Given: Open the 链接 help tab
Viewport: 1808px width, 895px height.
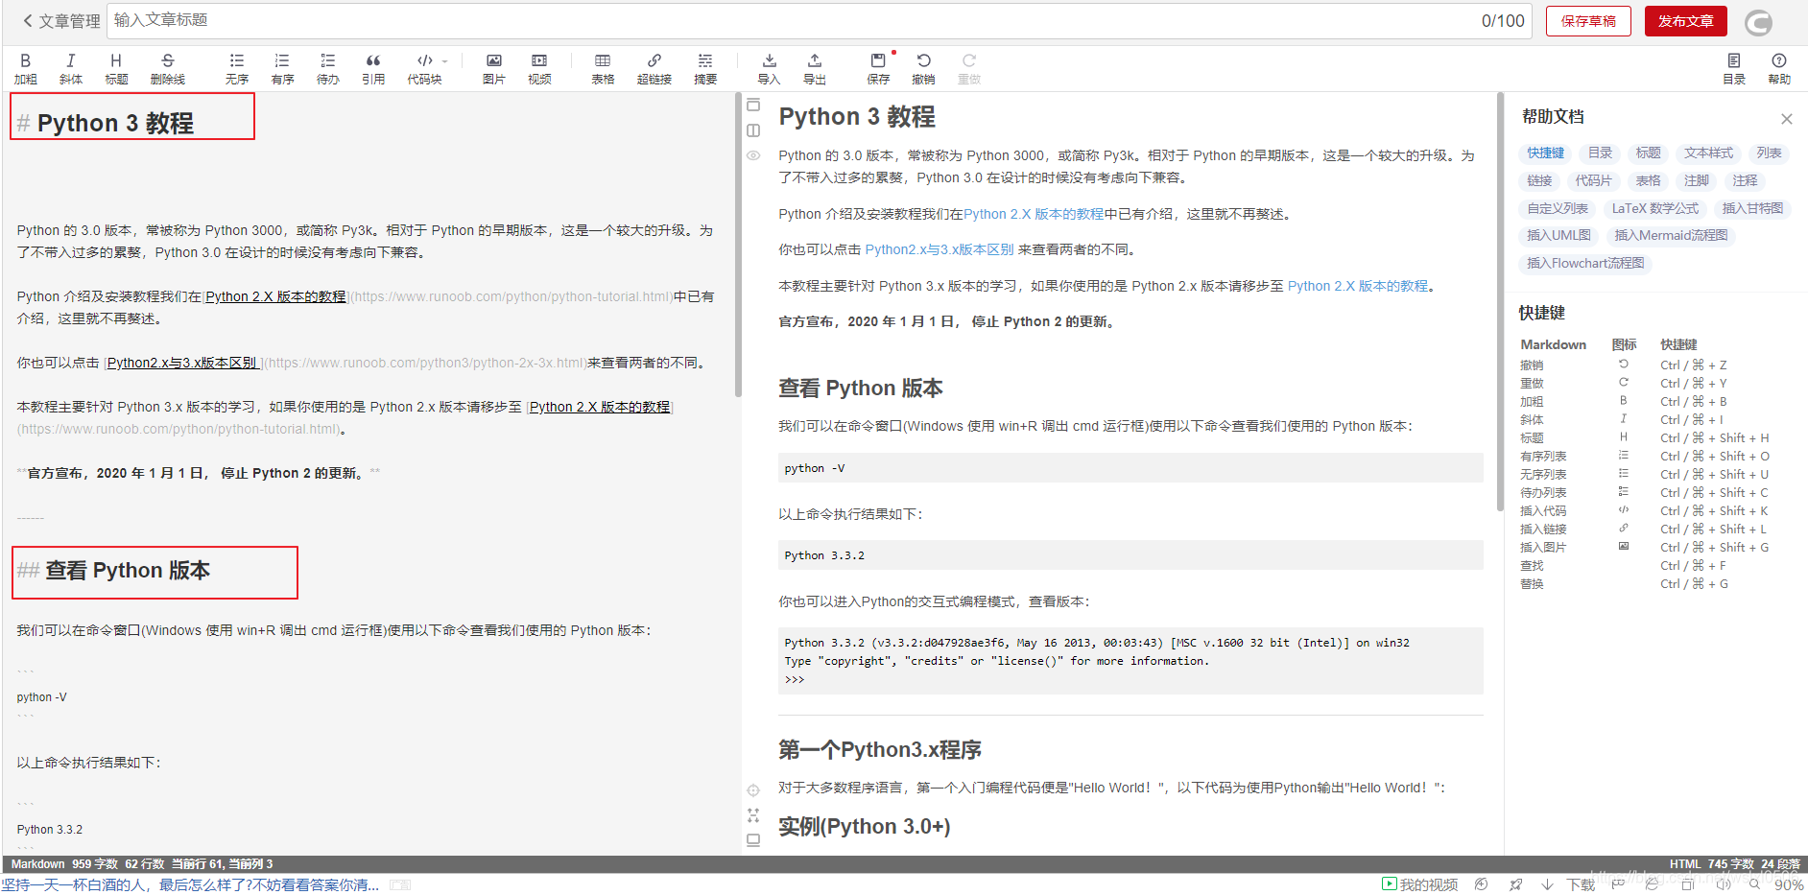Looking at the screenshot, I should tap(1539, 180).
